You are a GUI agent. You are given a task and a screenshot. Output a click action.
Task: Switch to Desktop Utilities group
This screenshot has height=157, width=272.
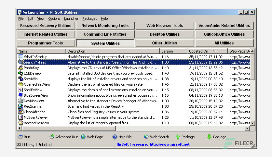click(x=165, y=34)
